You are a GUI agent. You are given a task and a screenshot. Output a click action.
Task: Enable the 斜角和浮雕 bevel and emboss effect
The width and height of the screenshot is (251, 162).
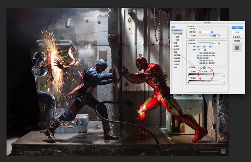click(173, 34)
